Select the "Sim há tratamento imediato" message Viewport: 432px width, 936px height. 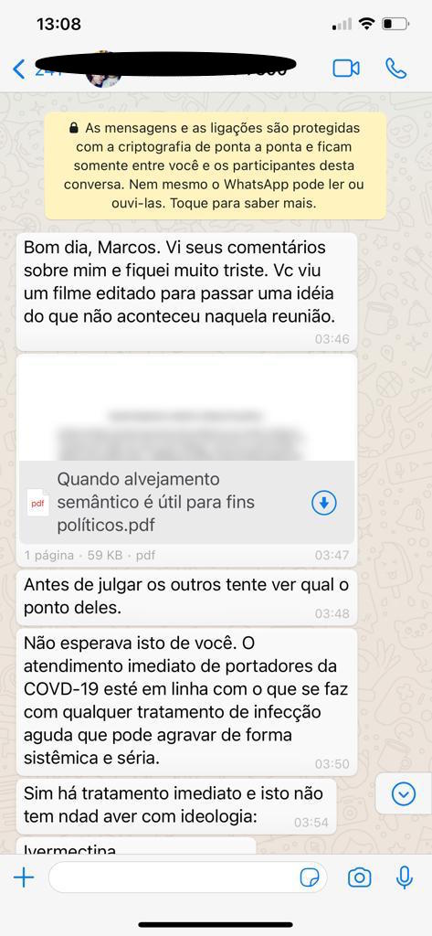point(176,806)
